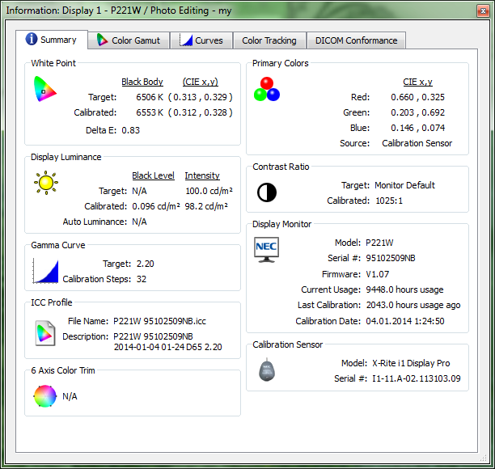Click the Black Level column header
The width and height of the screenshot is (495, 469).
coord(153,175)
